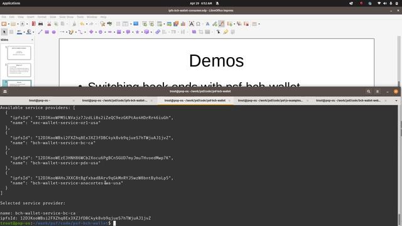Click text "bch-wallet-service-pdx-usa" in terminal
The width and height of the screenshot is (402, 226).
(x=65, y=163)
